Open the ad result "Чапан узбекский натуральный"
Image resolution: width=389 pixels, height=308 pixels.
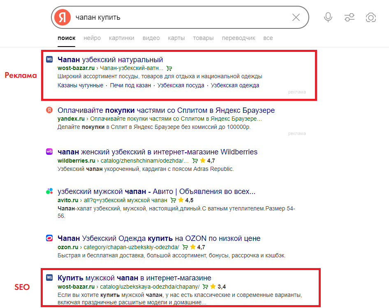point(110,60)
